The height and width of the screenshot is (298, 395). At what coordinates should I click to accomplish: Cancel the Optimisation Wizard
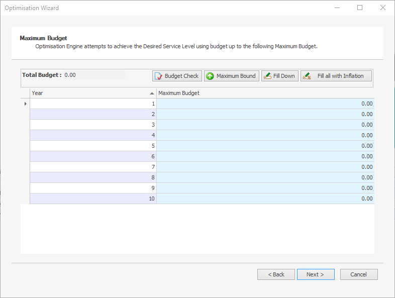tap(359, 274)
